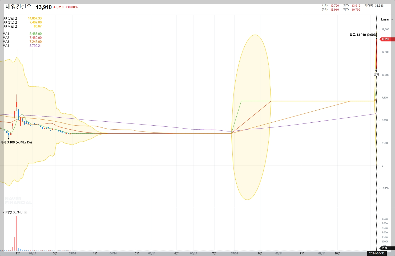395x256 pixels.
Task: Click the 최저 3,100 (+348.71%) low marker label
Action: 16,142
